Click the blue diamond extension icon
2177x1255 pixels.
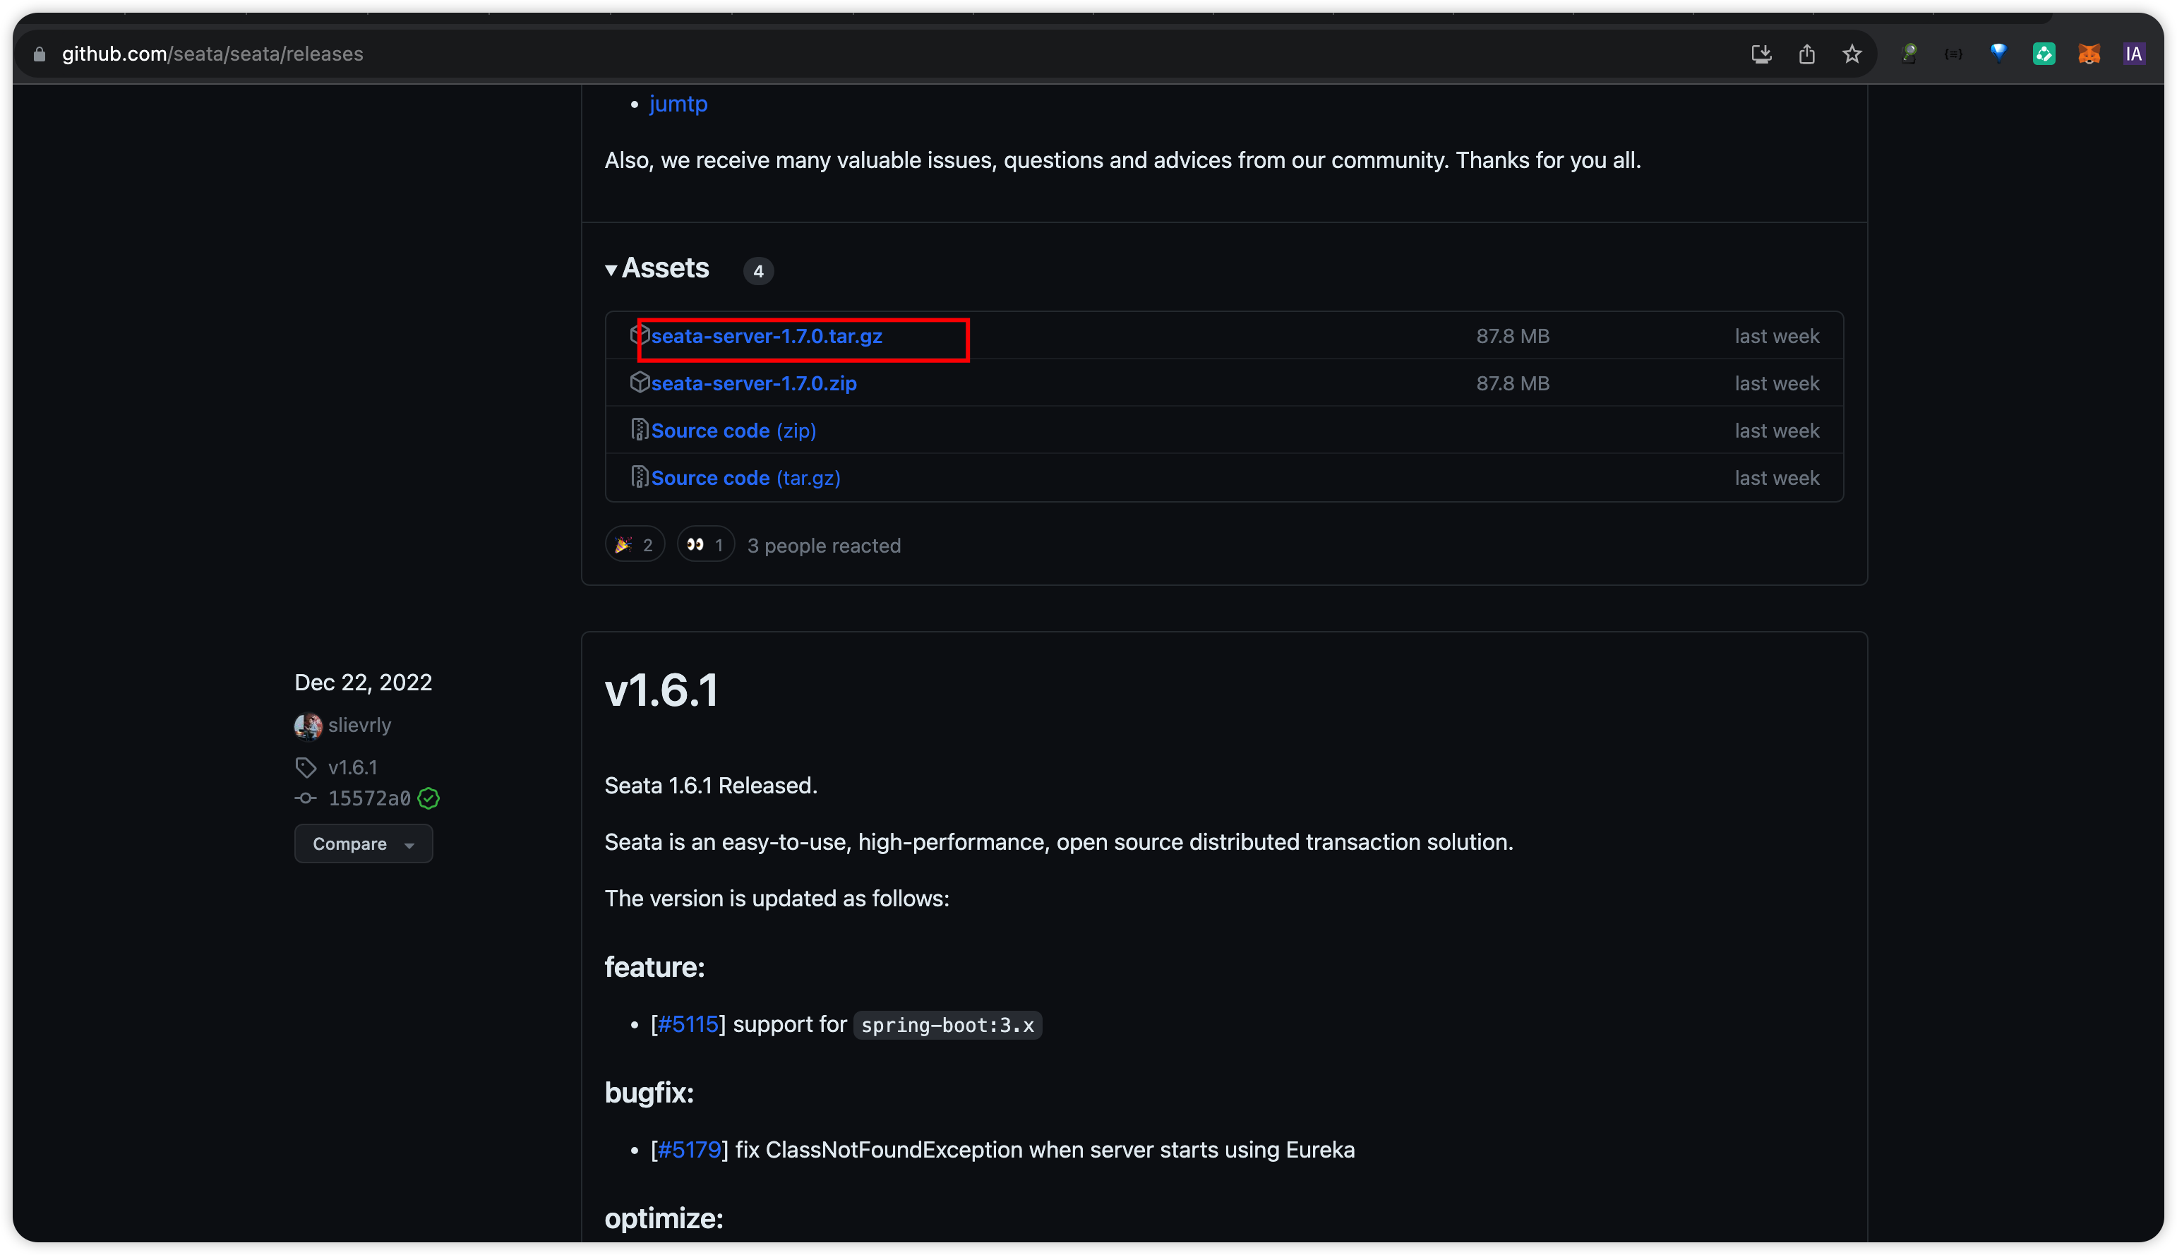[1998, 54]
